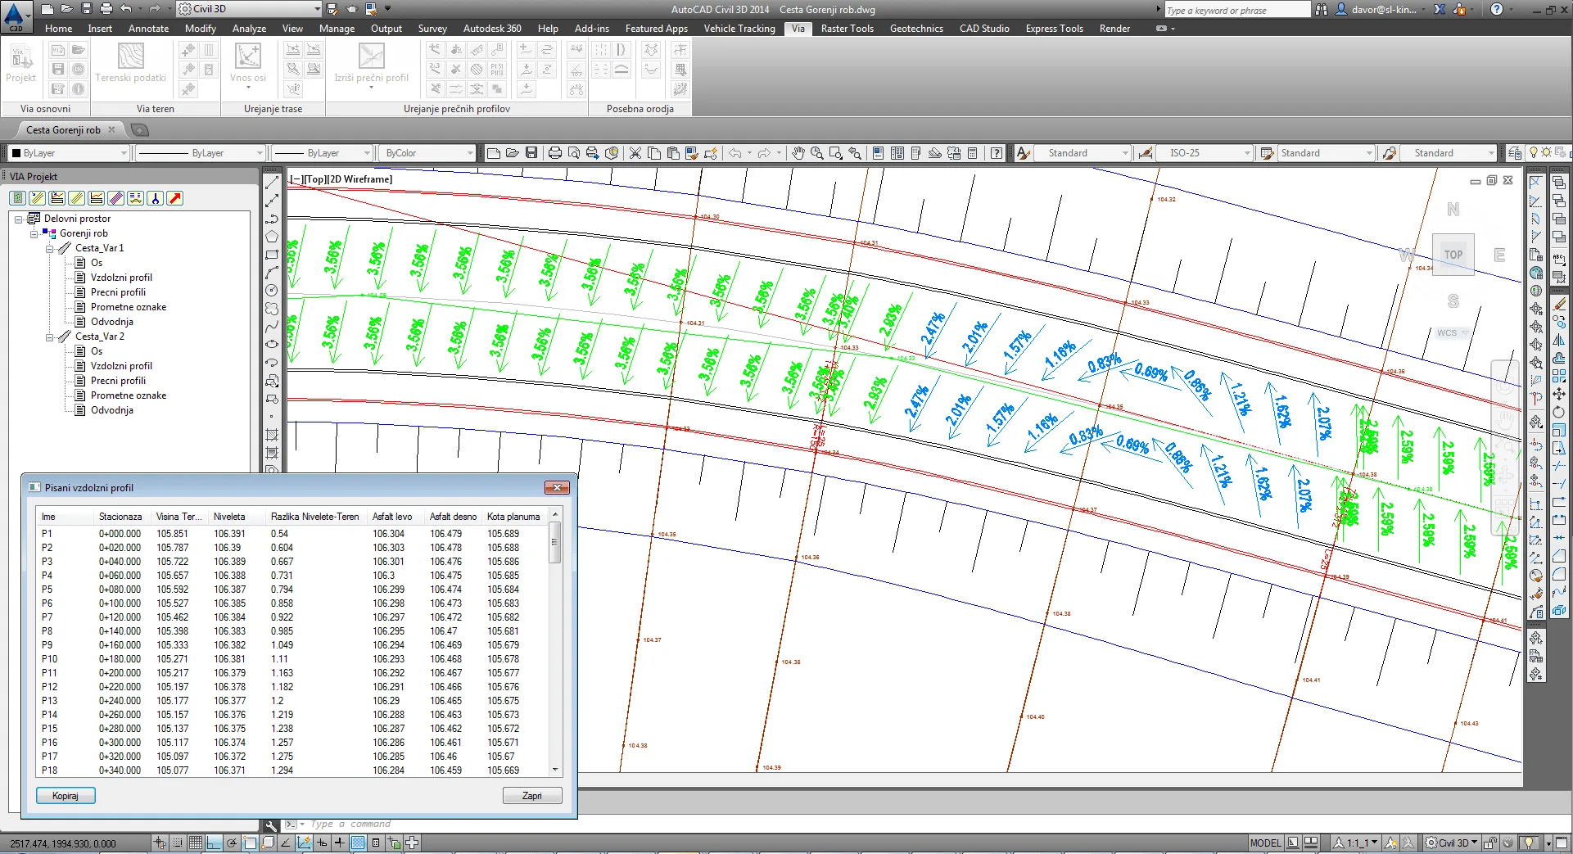Viewport: 1573px width, 854px height.
Task: Click the Kopiraj button in dialog
Action: [x=66, y=796]
